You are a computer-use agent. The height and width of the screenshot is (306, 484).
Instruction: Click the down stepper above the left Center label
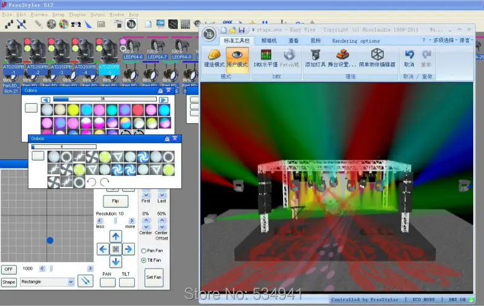point(146,227)
